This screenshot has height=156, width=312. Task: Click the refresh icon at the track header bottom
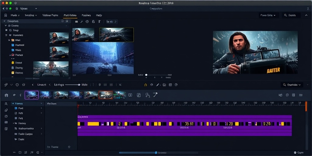point(69,147)
